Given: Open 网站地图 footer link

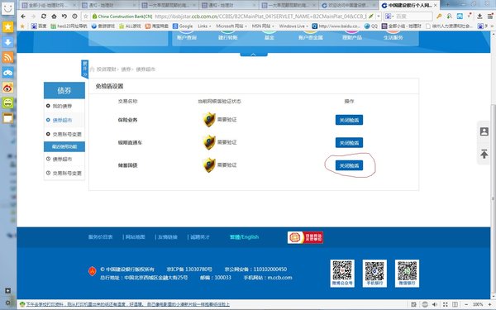Looking at the screenshot, I should [x=135, y=237].
